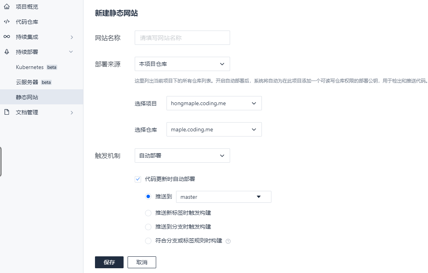
Task: Click the 取消 button
Action: [x=141, y=262]
